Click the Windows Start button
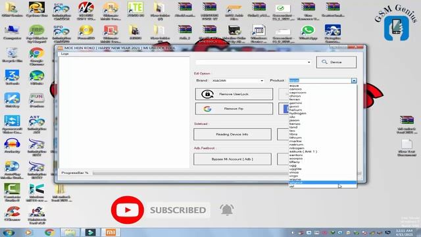This screenshot has height=237, width=421. 9,232
